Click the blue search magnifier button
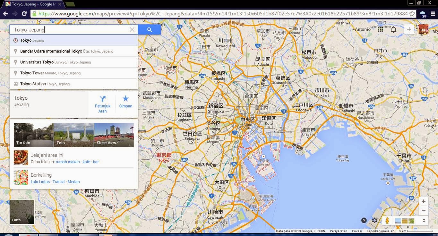The width and height of the screenshot is (438, 236). pyautogui.click(x=150, y=29)
